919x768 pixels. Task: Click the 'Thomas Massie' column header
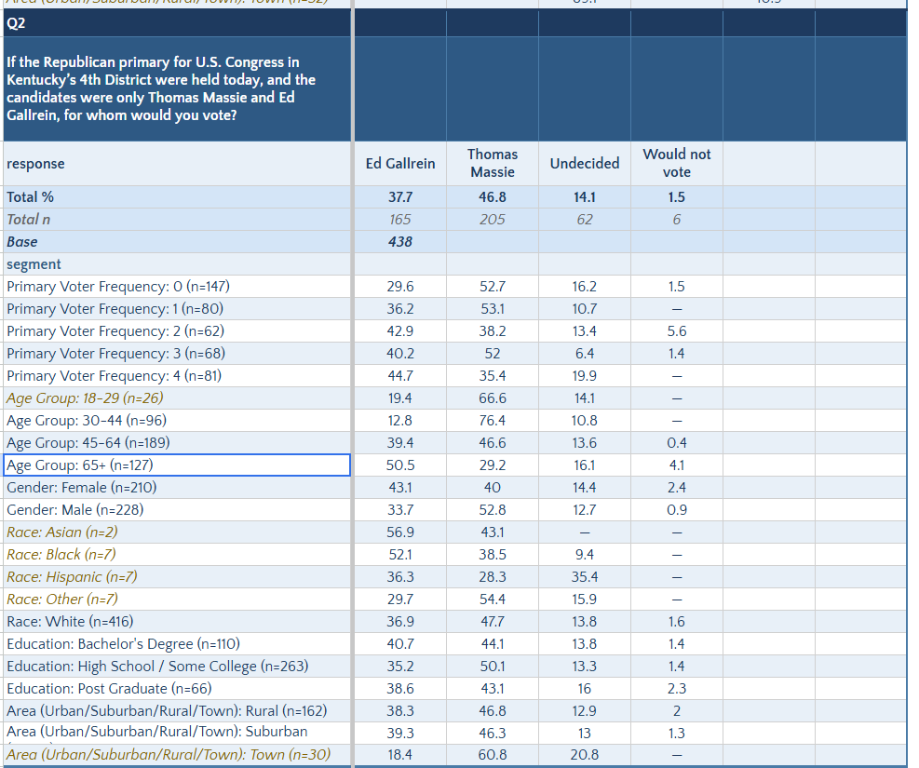click(493, 164)
